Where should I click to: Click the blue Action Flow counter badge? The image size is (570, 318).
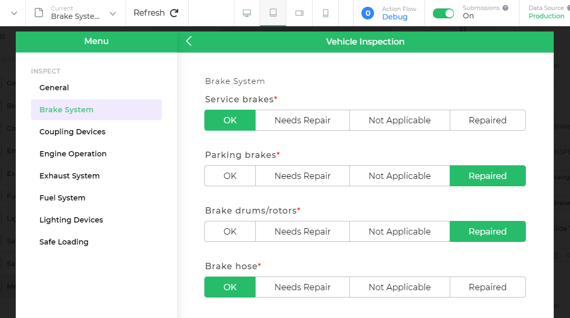coord(368,13)
